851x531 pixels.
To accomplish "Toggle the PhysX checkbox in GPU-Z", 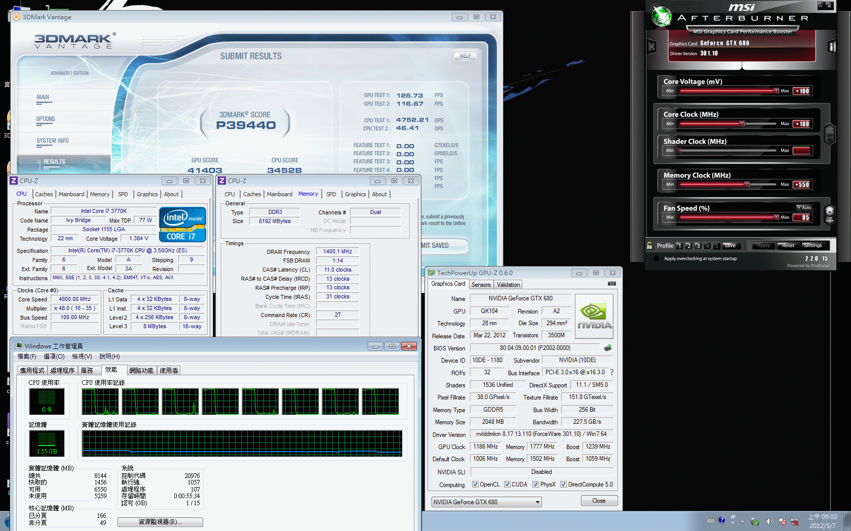I will 535,484.
